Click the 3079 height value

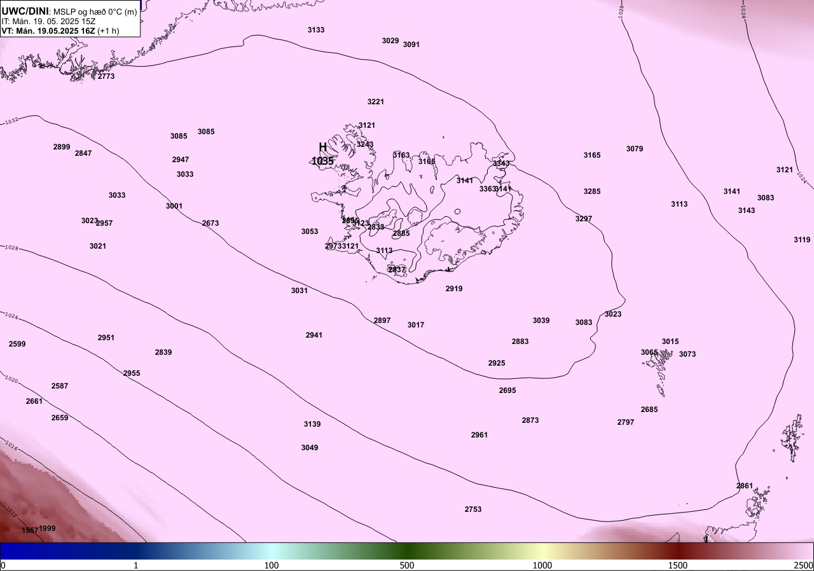coord(635,149)
